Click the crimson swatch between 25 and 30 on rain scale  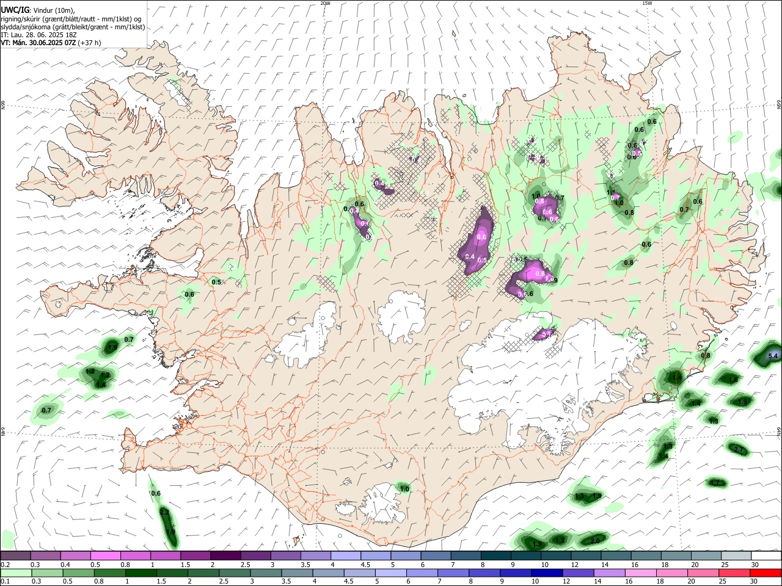coord(735,573)
